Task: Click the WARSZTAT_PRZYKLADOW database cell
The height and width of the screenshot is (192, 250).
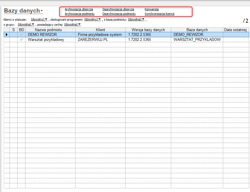Action: (197, 40)
